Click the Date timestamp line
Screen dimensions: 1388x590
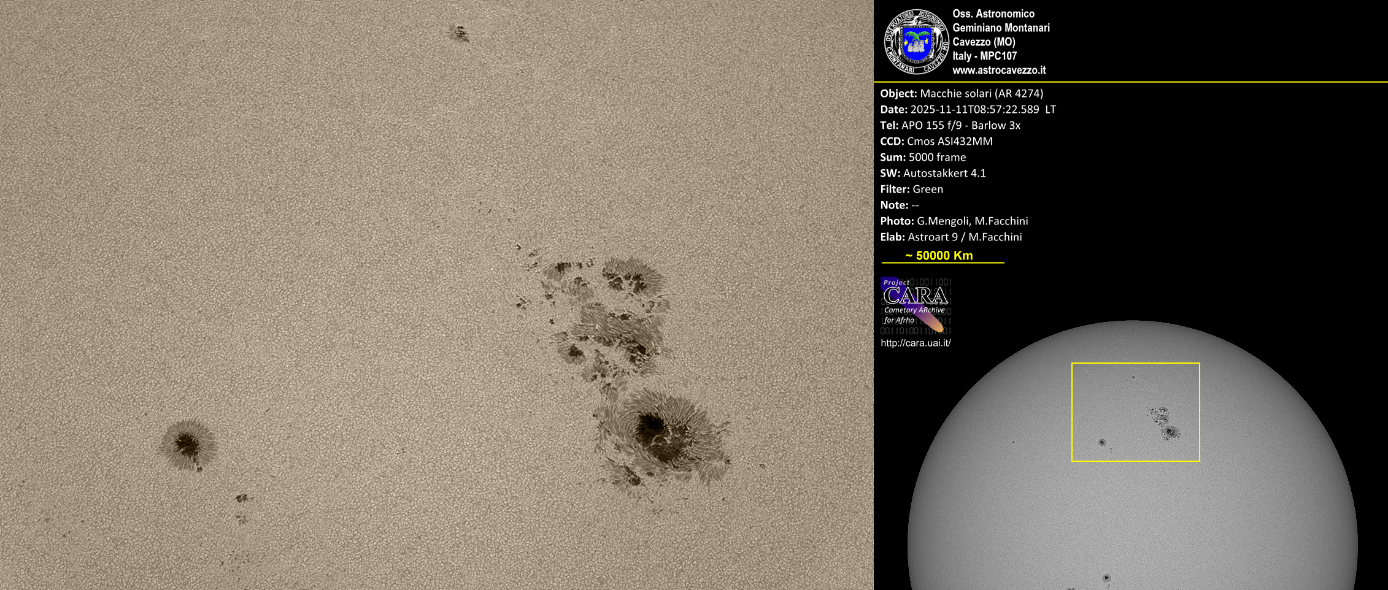[x=967, y=110]
